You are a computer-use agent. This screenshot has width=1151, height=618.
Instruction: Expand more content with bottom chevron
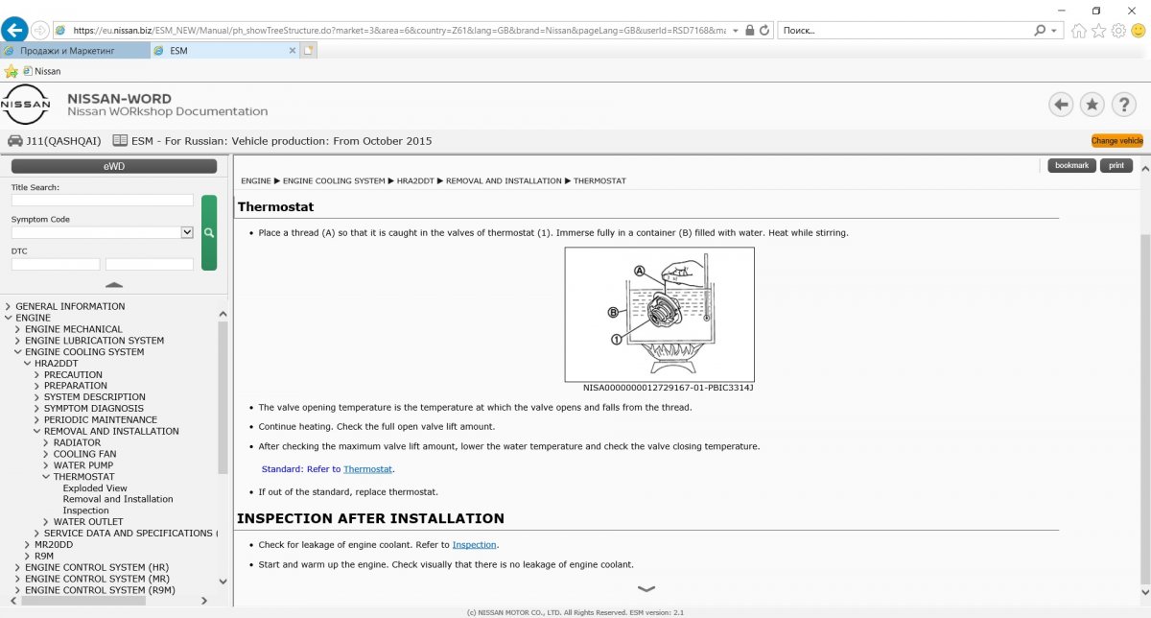click(646, 588)
